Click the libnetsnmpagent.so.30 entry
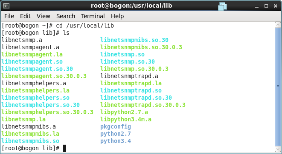The width and height of the screenshot is (282, 154). (x=37, y=69)
